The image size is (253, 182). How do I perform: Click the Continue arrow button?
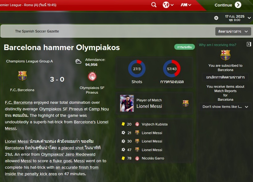click(x=238, y=5)
